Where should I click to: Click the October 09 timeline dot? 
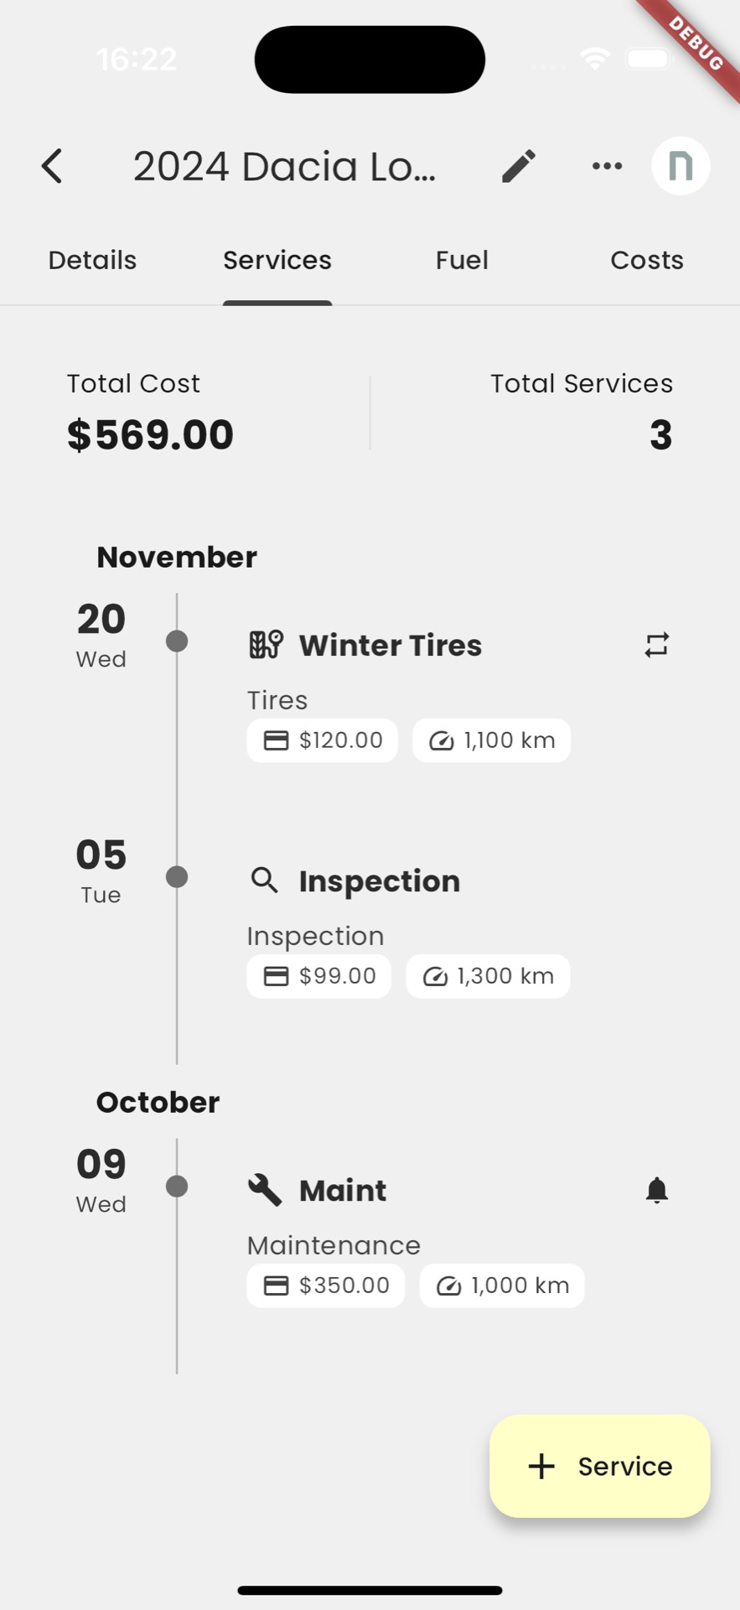(x=177, y=1187)
